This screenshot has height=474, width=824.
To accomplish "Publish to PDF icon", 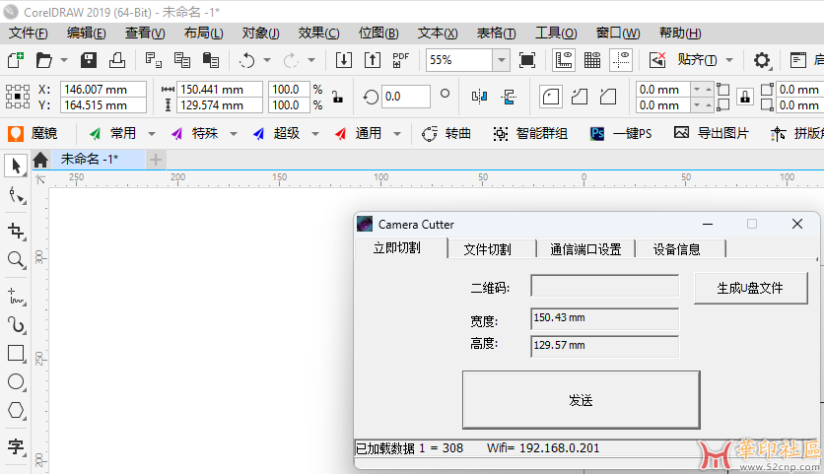I will (x=400, y=60).
